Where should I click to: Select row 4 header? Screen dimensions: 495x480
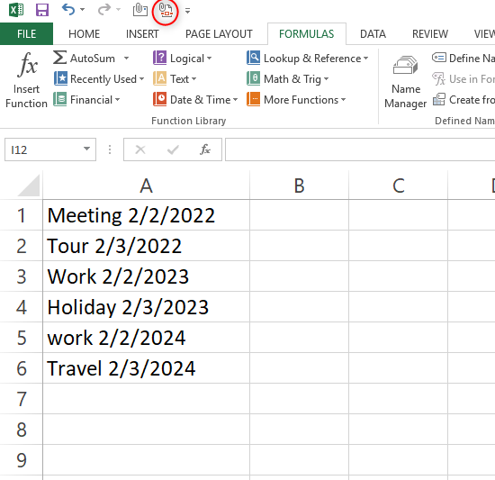pos(22,307)
